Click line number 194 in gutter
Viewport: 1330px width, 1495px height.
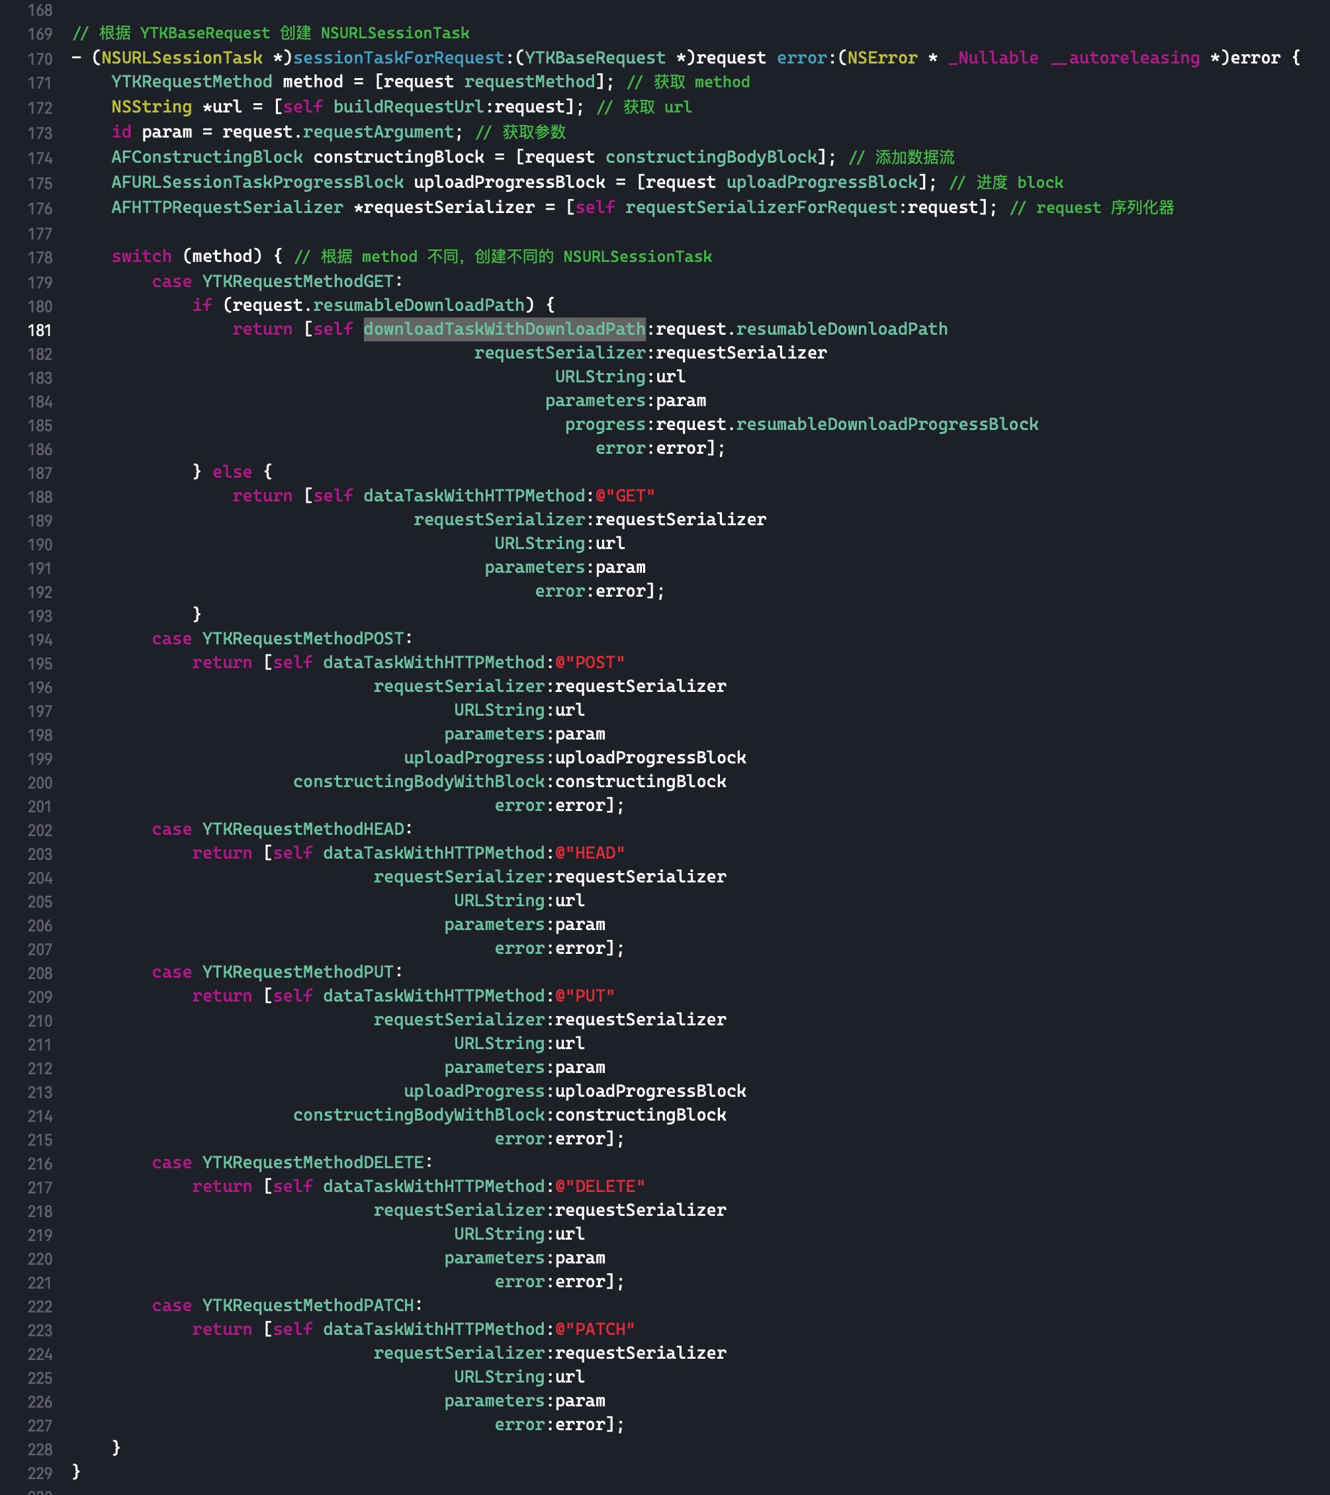tap(40, 640)
